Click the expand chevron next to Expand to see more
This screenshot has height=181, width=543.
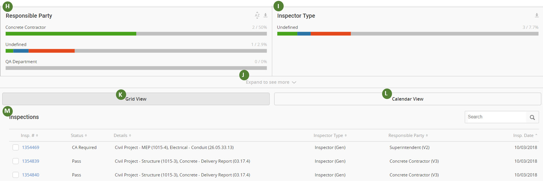point(294,82)
